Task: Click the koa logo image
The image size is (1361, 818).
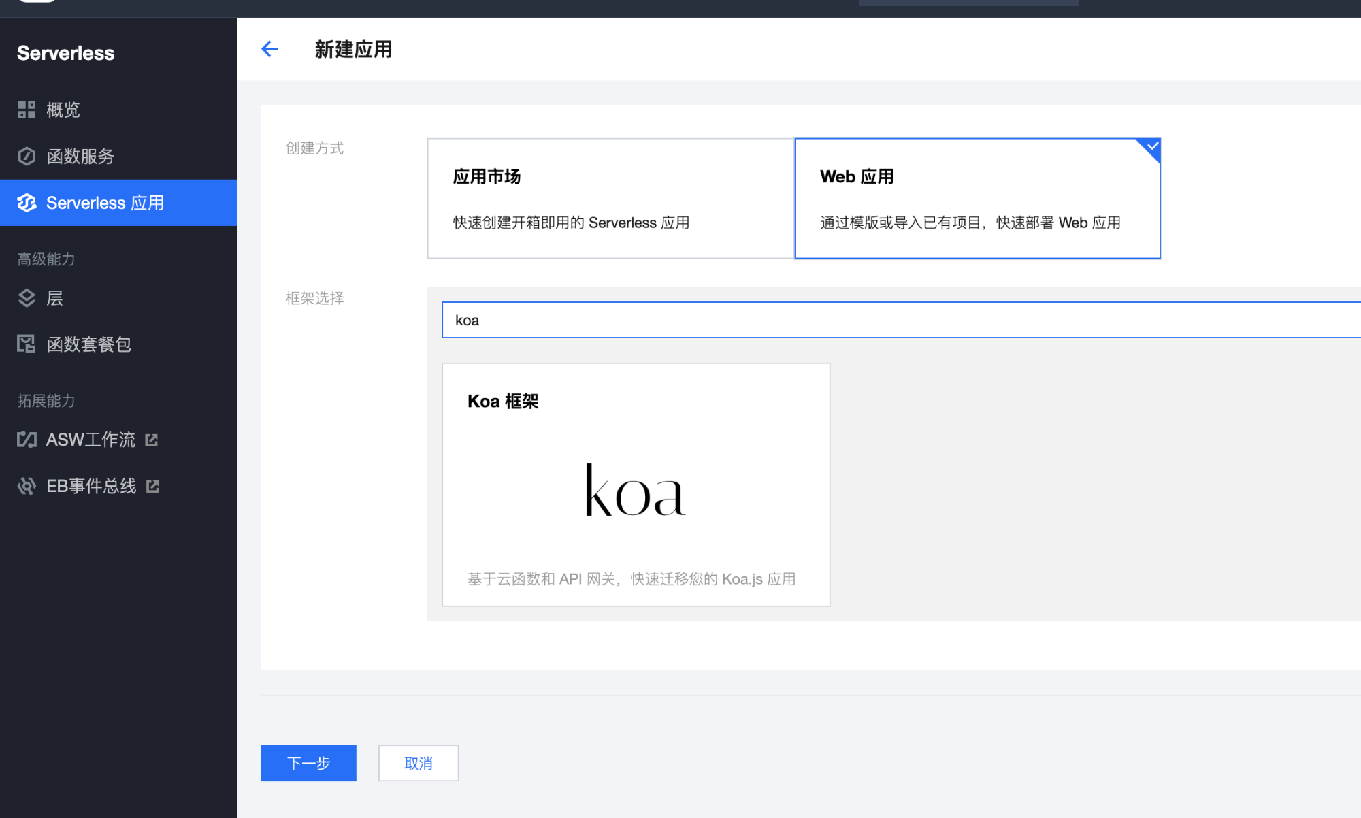Action: 635,490
